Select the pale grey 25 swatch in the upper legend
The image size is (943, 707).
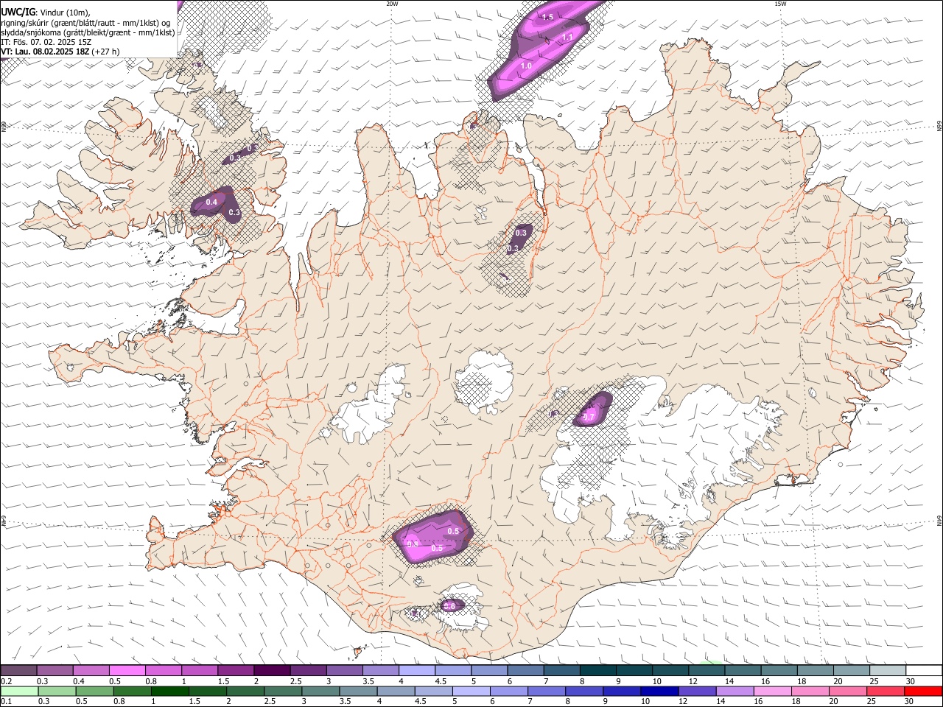887,671
